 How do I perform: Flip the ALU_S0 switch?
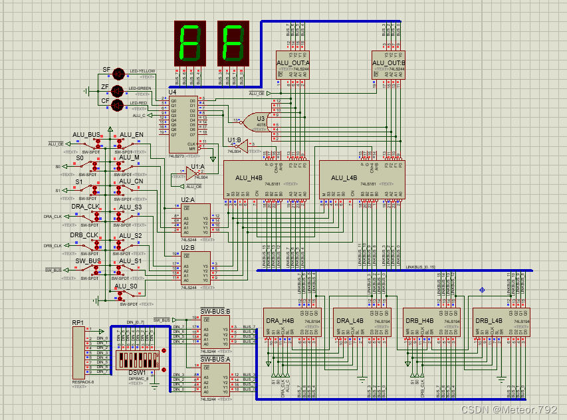point(125,295)
